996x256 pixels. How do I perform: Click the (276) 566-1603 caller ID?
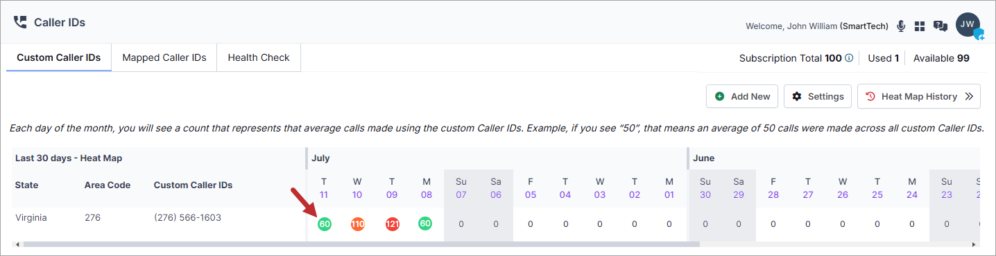click(187, 217)
